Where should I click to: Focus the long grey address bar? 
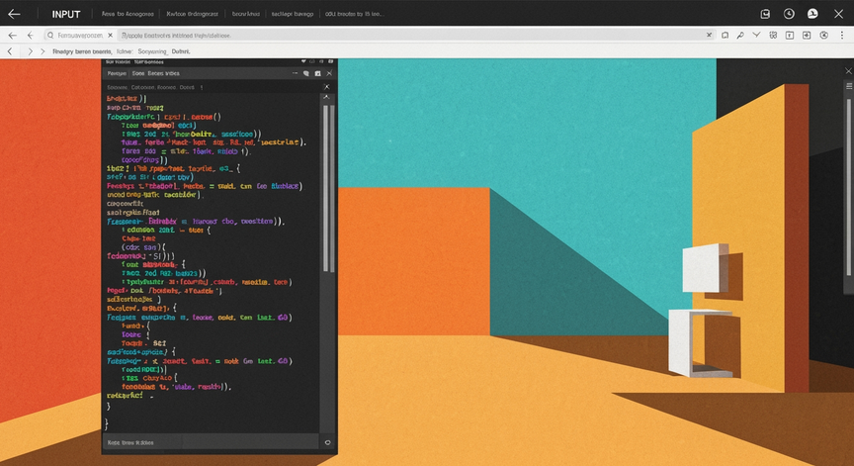pyautogui.click(x=416, y=35)
